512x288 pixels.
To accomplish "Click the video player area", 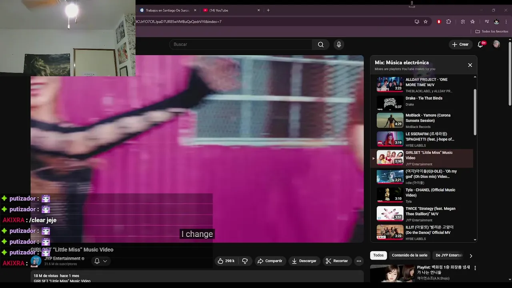I will 197,149.
